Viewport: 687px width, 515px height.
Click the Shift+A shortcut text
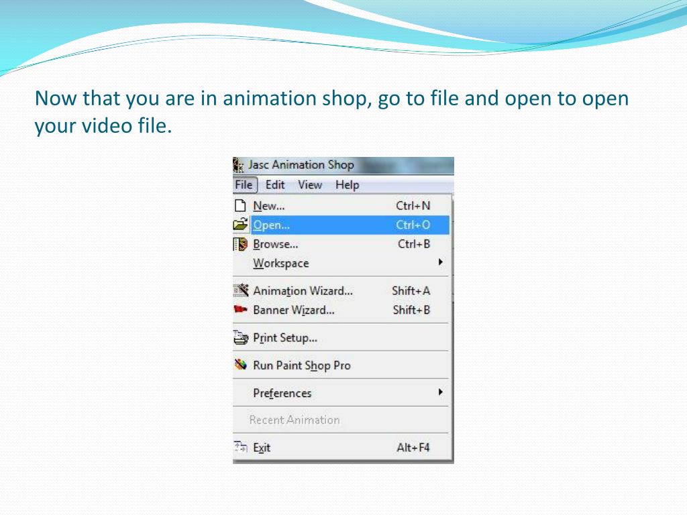(x=411, y=291)
